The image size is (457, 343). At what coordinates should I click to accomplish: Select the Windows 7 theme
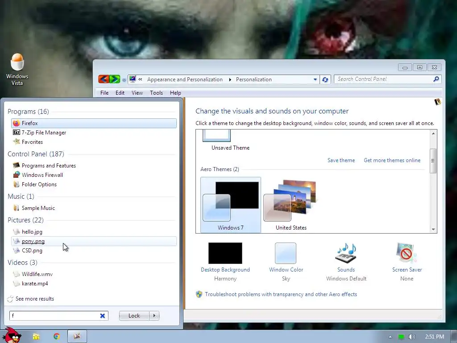tap(231, 205)
